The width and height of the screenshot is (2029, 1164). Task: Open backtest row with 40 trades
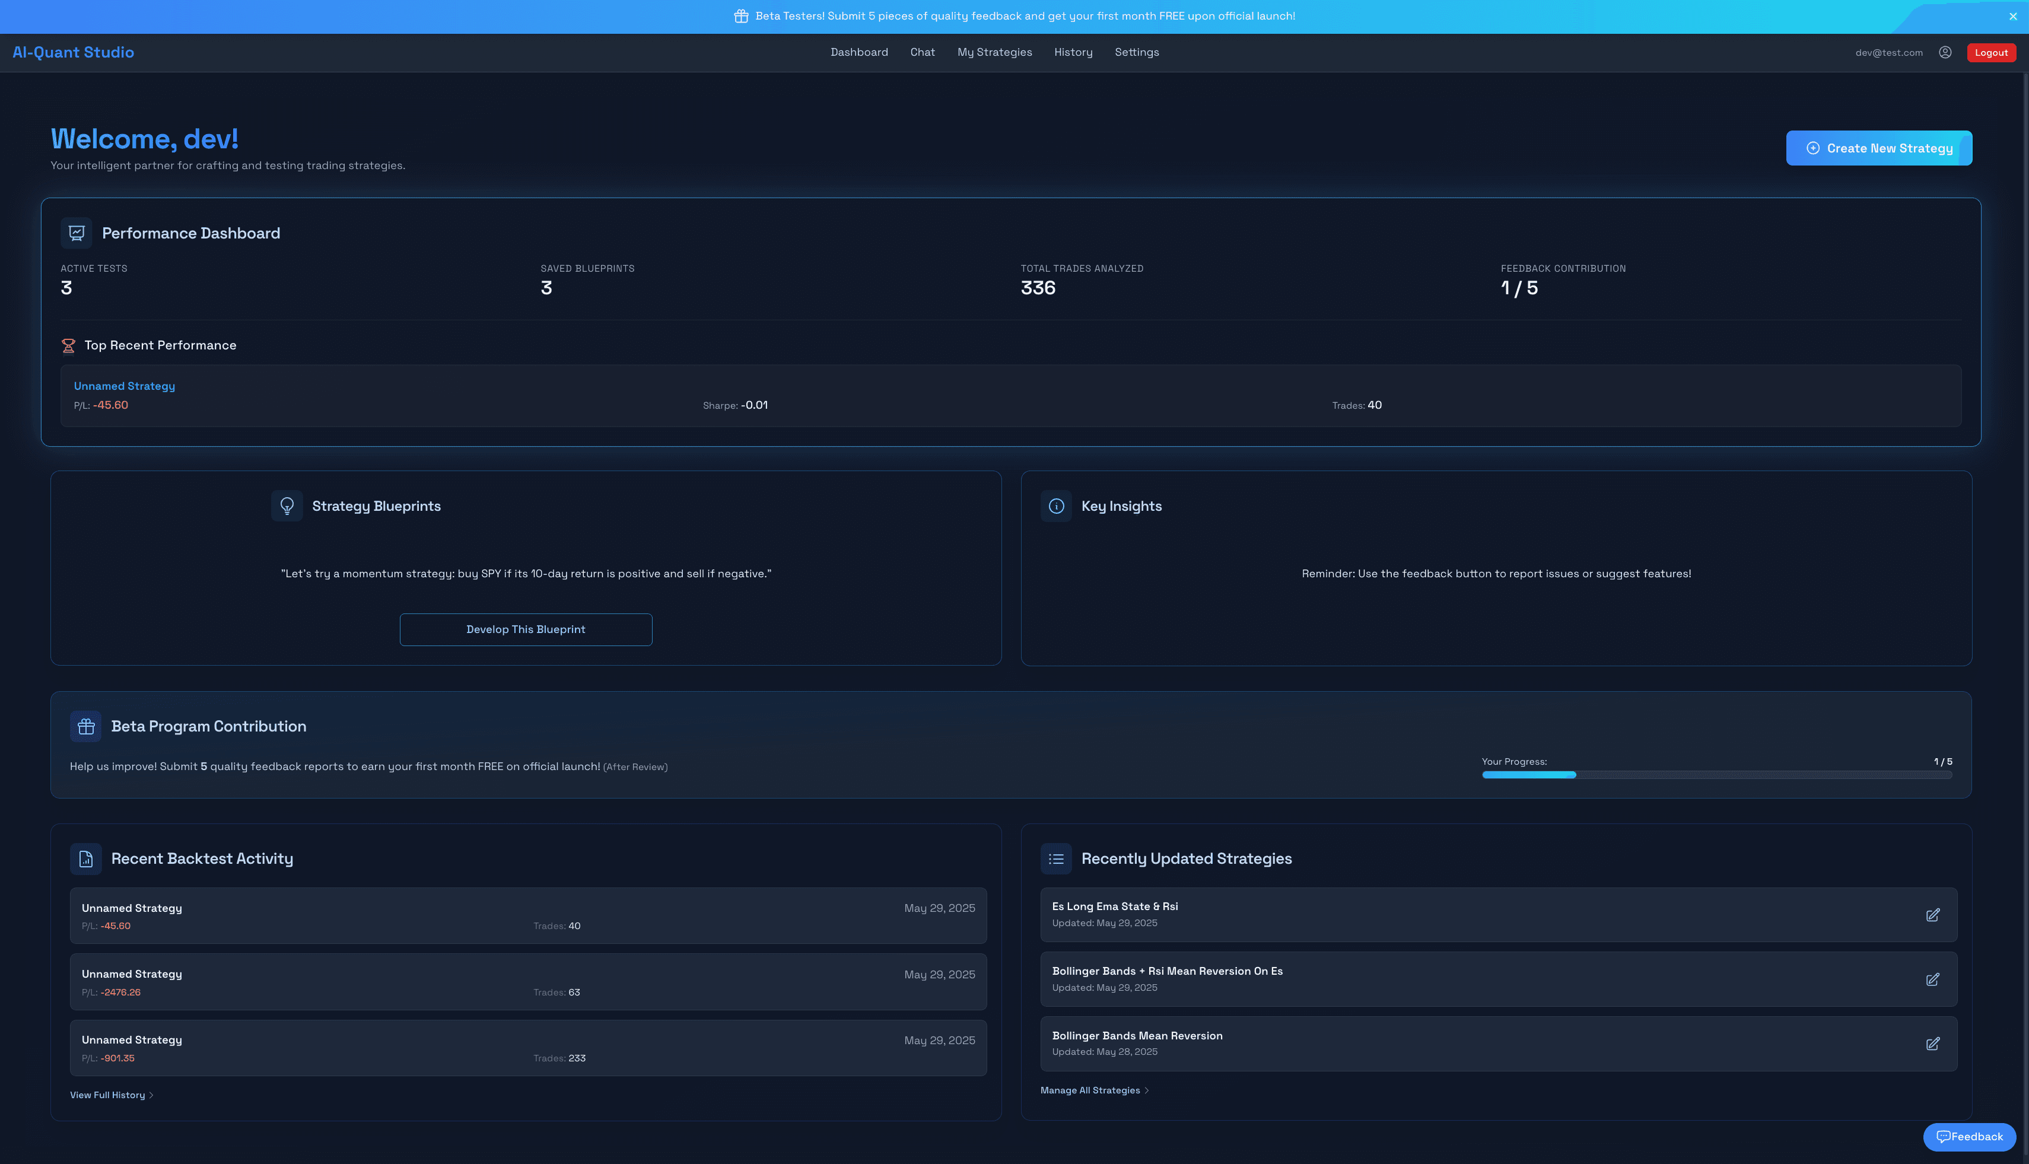coord(527,916)
